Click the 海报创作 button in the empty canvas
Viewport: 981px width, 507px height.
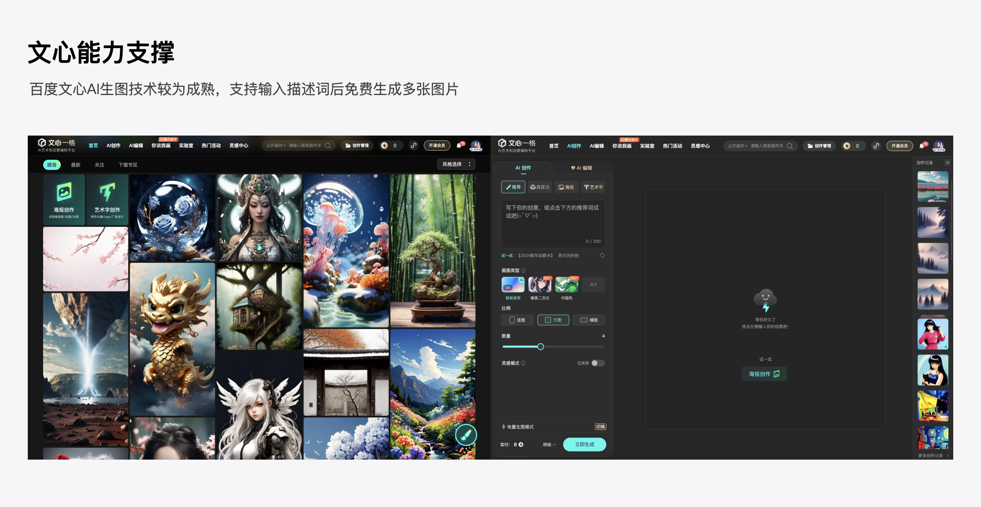(x=764, y=374)
